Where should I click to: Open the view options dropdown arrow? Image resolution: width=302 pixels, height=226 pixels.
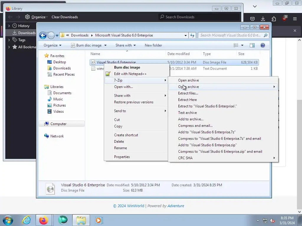click(242, 45)
